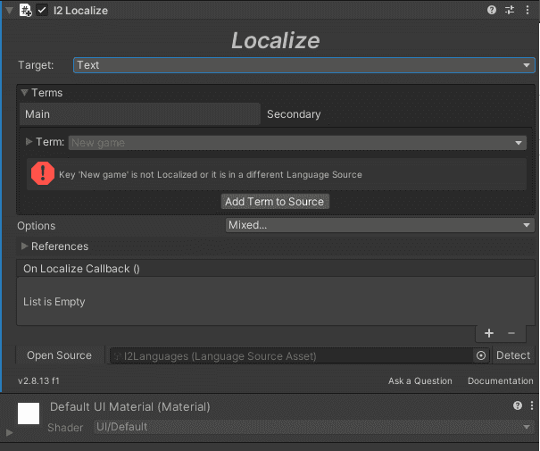Open the Options dropdown showing Mixed
This screenshot has height=451, width=540.
point(380,225)
